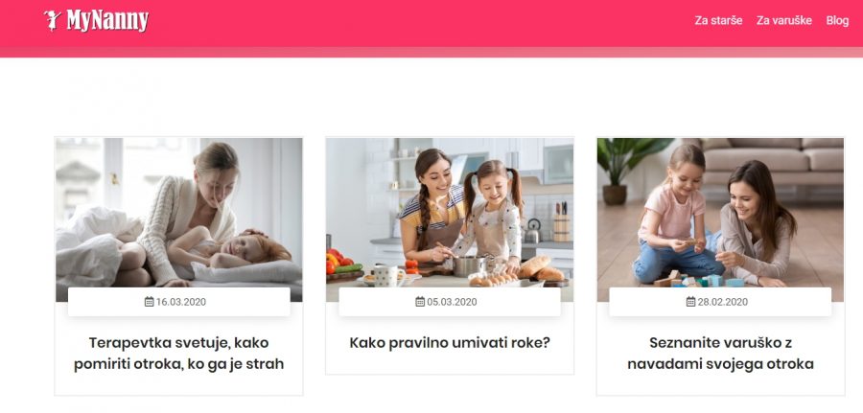
Task: Select the 05.03.2020 date text
Action: point(452,302)
